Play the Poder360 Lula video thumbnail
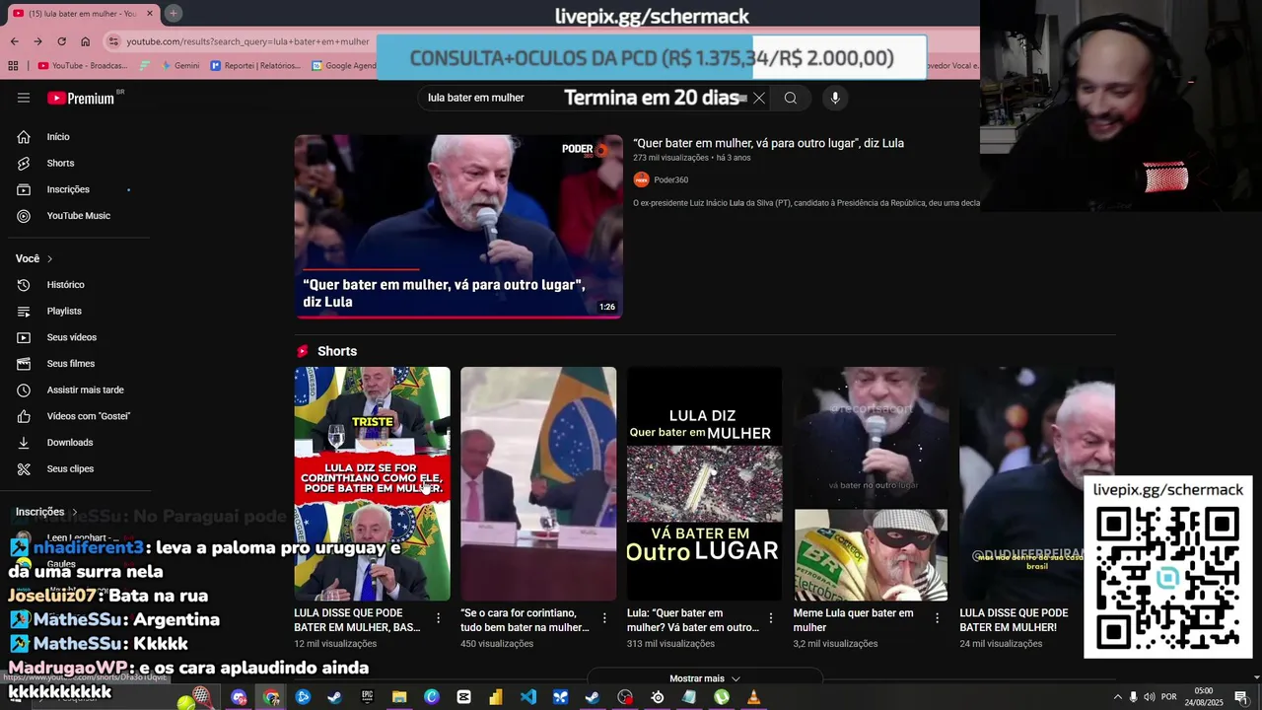1262x710 pixels. (x=458, y=227)
